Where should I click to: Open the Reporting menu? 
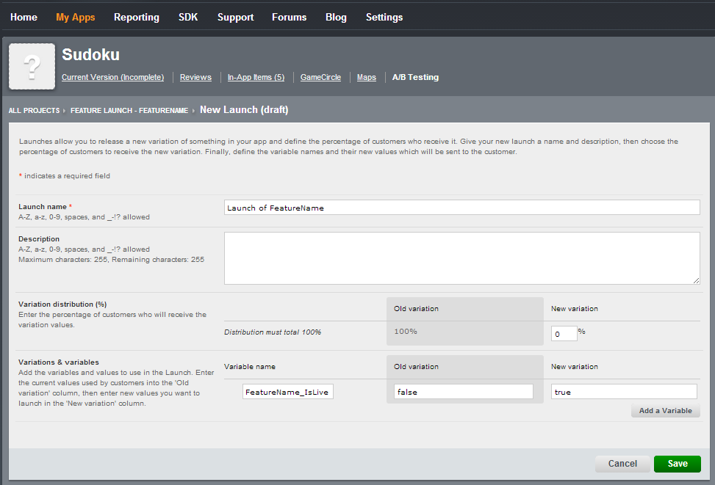[136, 17]
